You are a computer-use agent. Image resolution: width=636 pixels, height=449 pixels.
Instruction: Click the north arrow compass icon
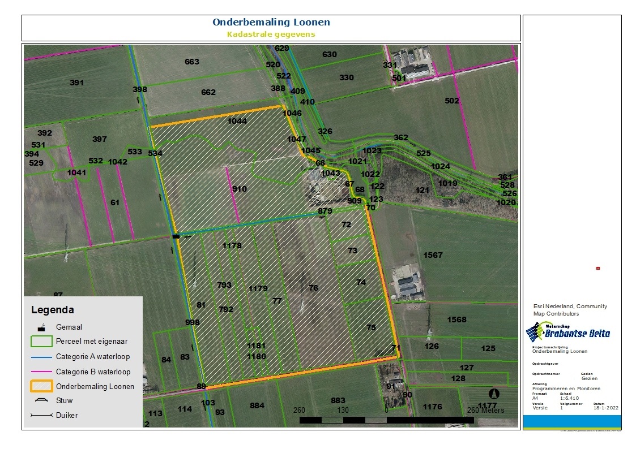[494, 394]
